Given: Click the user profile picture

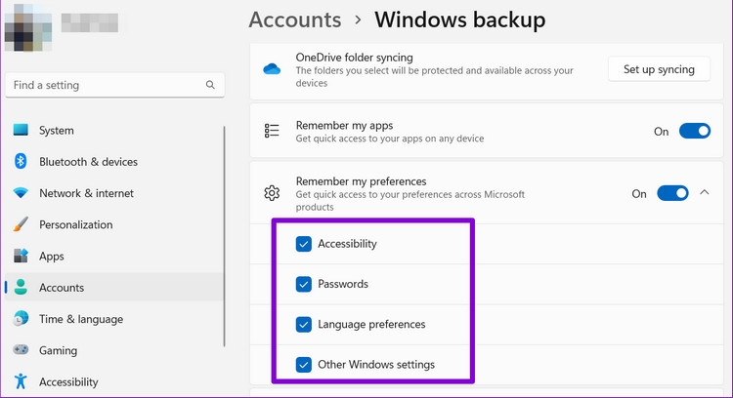Looking at the screenshot, I should (x=28, y=27).
